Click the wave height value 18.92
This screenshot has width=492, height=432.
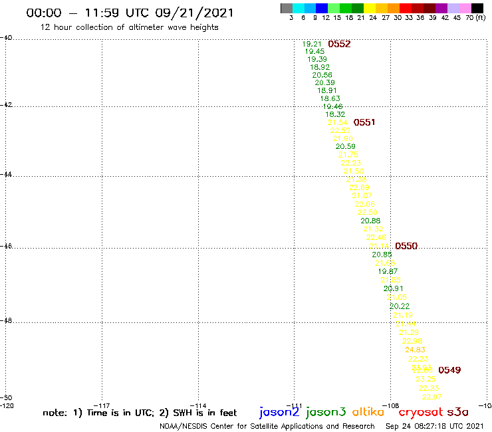(x=320, y=67)
